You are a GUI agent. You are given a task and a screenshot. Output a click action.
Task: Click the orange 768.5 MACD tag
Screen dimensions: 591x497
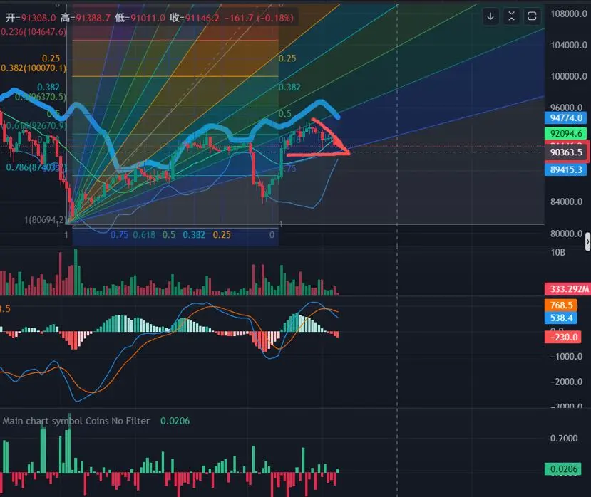pyautogui.click(x=561, y=305)
